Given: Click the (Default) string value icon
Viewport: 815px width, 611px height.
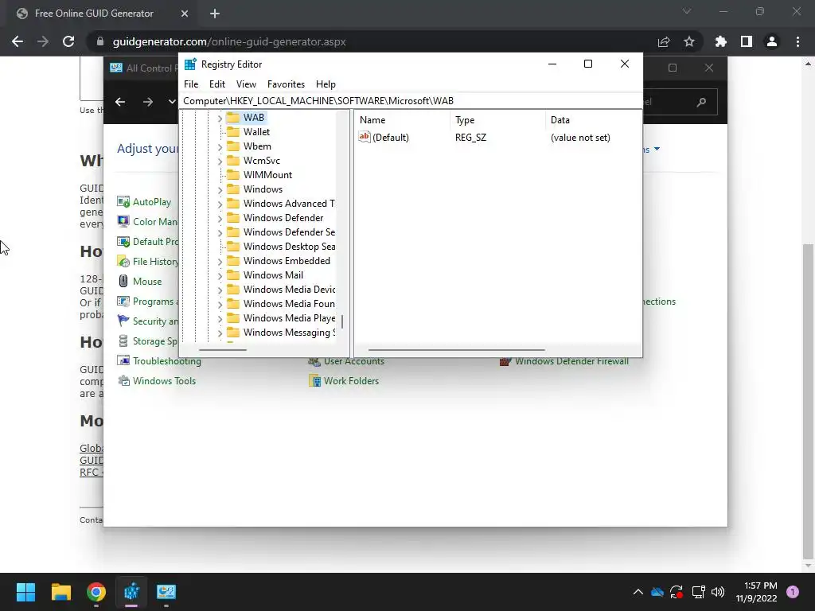Looking at the screenshot, I should pyautogui.click(x=365, y=137).
